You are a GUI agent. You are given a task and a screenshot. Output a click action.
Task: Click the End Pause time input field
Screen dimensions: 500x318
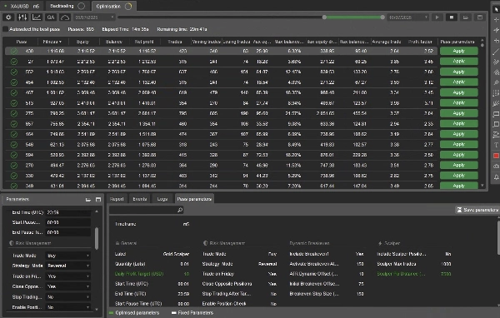point(68,232)
